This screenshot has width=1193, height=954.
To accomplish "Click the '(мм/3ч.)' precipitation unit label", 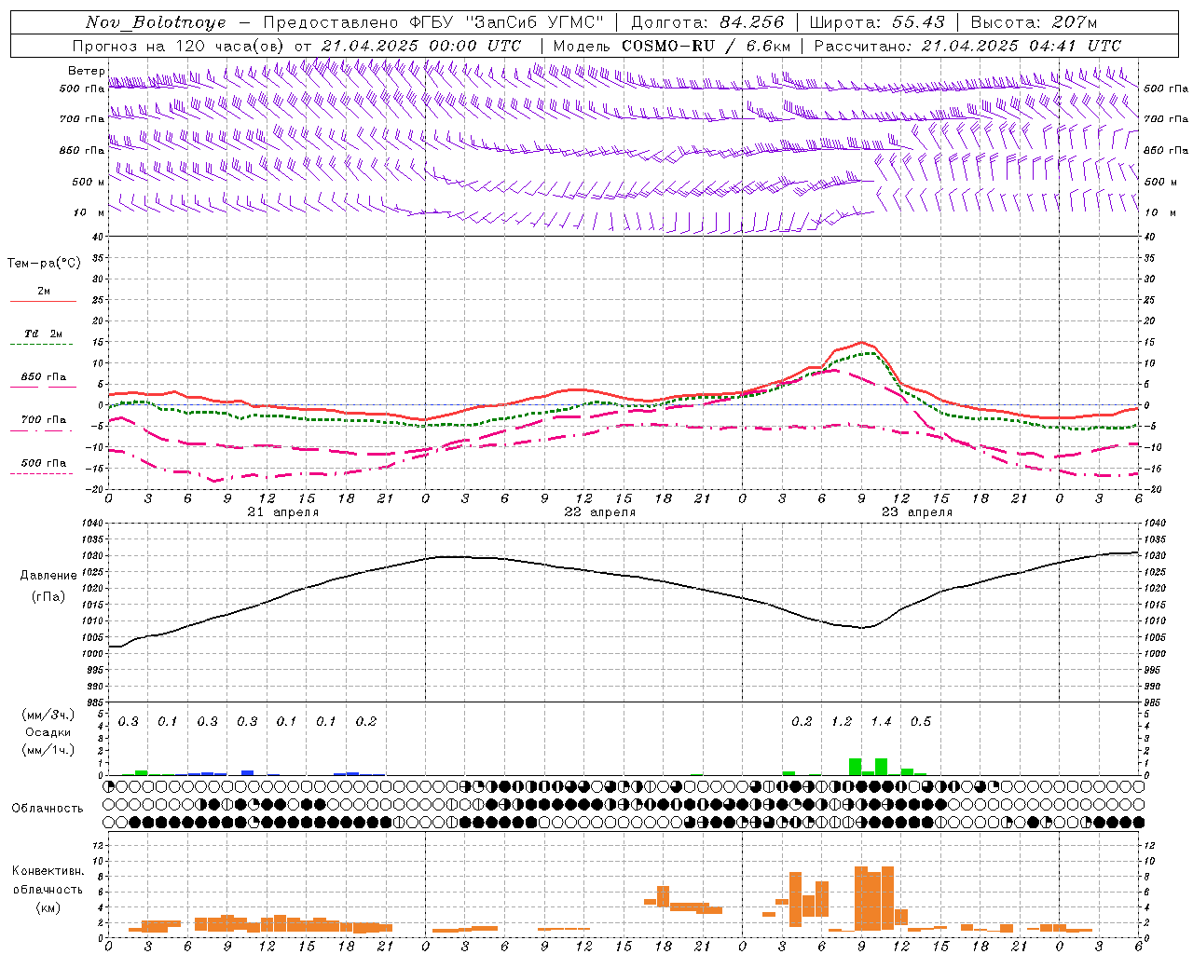I will [48, 715].
